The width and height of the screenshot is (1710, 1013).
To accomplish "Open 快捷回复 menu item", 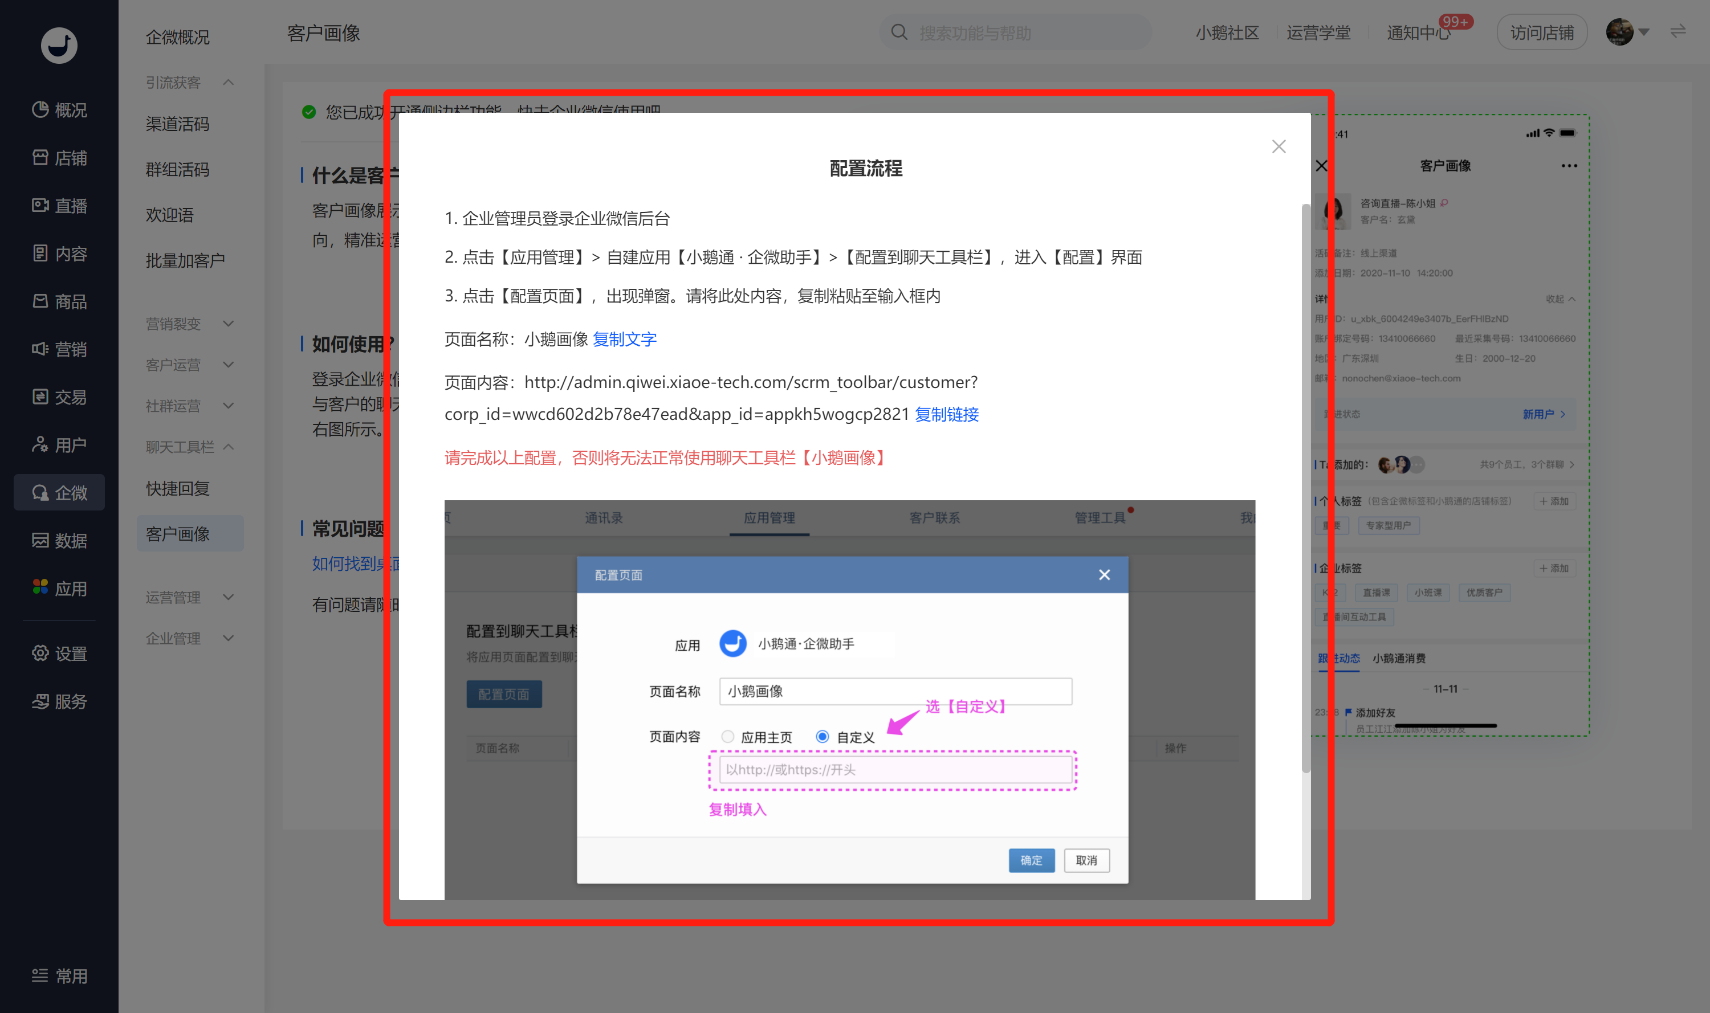I will click(x=178, y=488).
